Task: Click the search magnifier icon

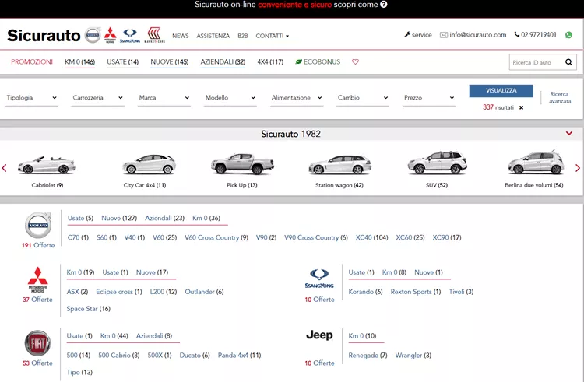Action: 568,62
